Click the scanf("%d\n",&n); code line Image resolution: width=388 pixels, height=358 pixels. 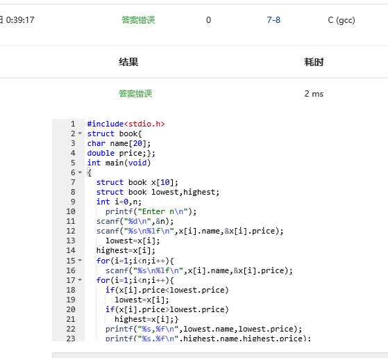pos(135,221)
